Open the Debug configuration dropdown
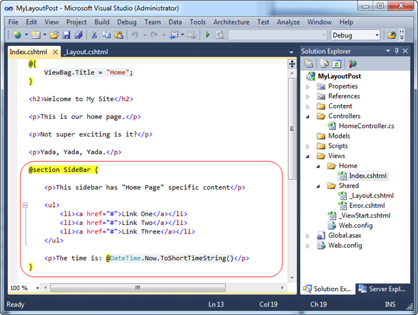The width and height of the screenshot is (418, 315). pyautogui.click(x=356, y=35)
